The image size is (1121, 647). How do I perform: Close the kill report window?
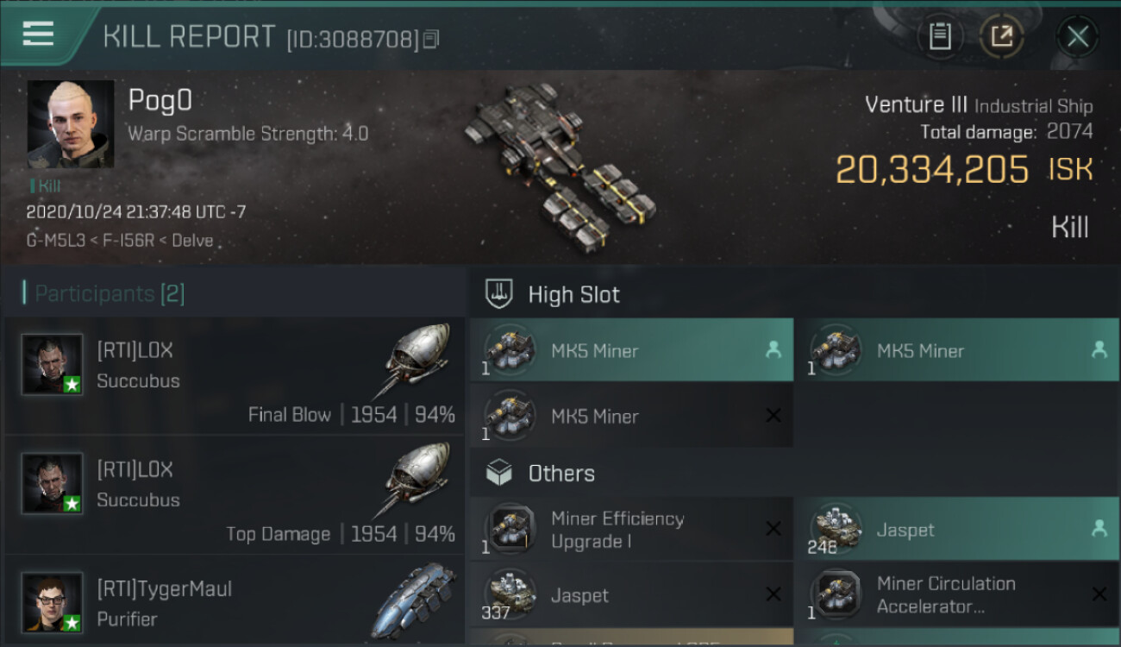[x=1077, y=36]
